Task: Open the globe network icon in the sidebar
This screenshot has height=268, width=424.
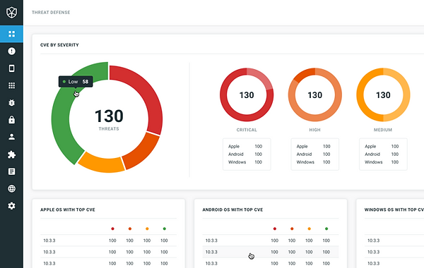Action: (11, 188)
